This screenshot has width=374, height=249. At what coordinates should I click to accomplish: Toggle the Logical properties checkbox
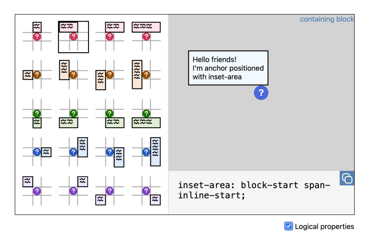coord(289,226)
